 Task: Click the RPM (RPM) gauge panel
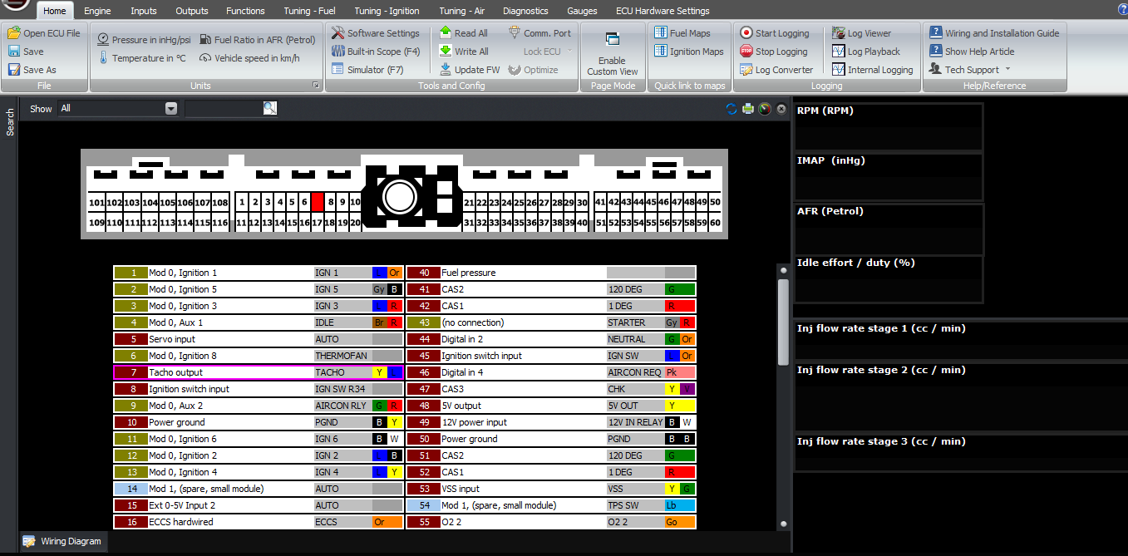(889, 126)
